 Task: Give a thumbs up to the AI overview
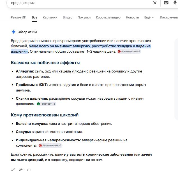[x=21, y=170]
